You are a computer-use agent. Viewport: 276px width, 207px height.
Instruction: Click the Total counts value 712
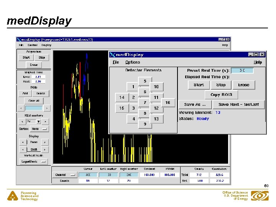coord(199,175)
